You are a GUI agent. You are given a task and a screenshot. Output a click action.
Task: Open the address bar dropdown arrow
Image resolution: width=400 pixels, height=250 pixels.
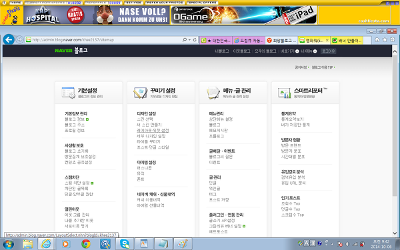point(189,40)
